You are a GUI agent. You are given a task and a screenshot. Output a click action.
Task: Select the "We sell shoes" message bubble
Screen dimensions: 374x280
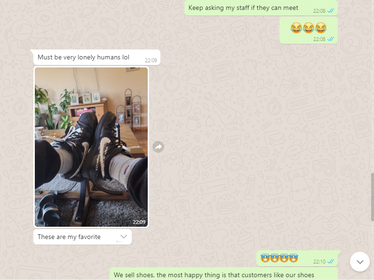point(224,274)
